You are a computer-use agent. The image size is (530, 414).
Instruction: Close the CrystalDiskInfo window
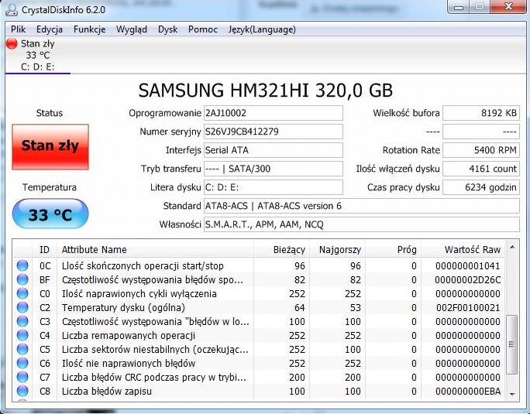508,7
